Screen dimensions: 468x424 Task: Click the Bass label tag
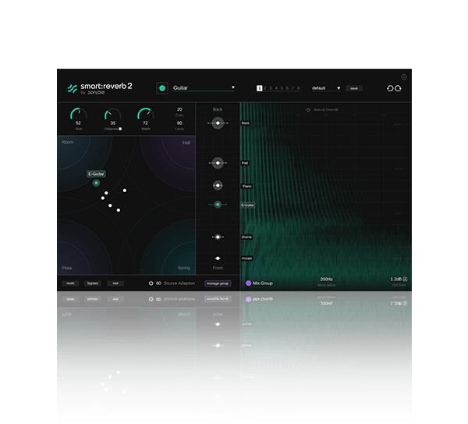[246, 123]
